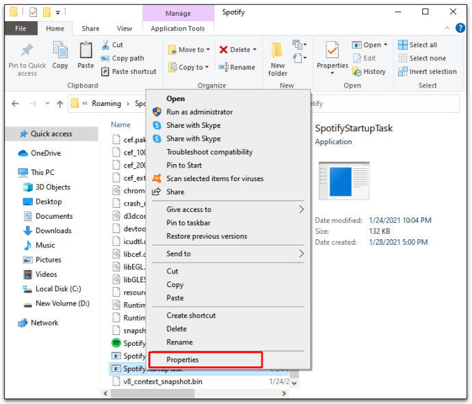472x404 pixels.
Task: Click Invert selection
Action: click(x=428, y=72)
